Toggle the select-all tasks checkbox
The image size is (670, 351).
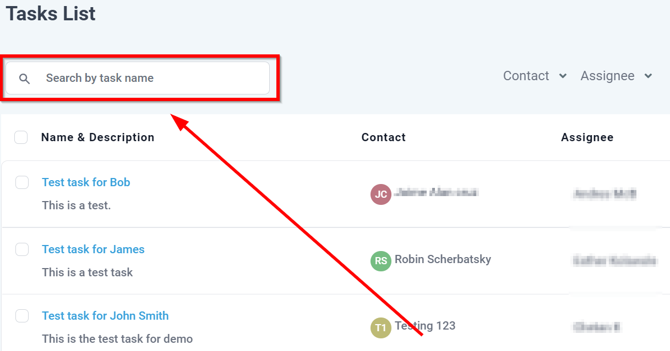click(21, 137)
